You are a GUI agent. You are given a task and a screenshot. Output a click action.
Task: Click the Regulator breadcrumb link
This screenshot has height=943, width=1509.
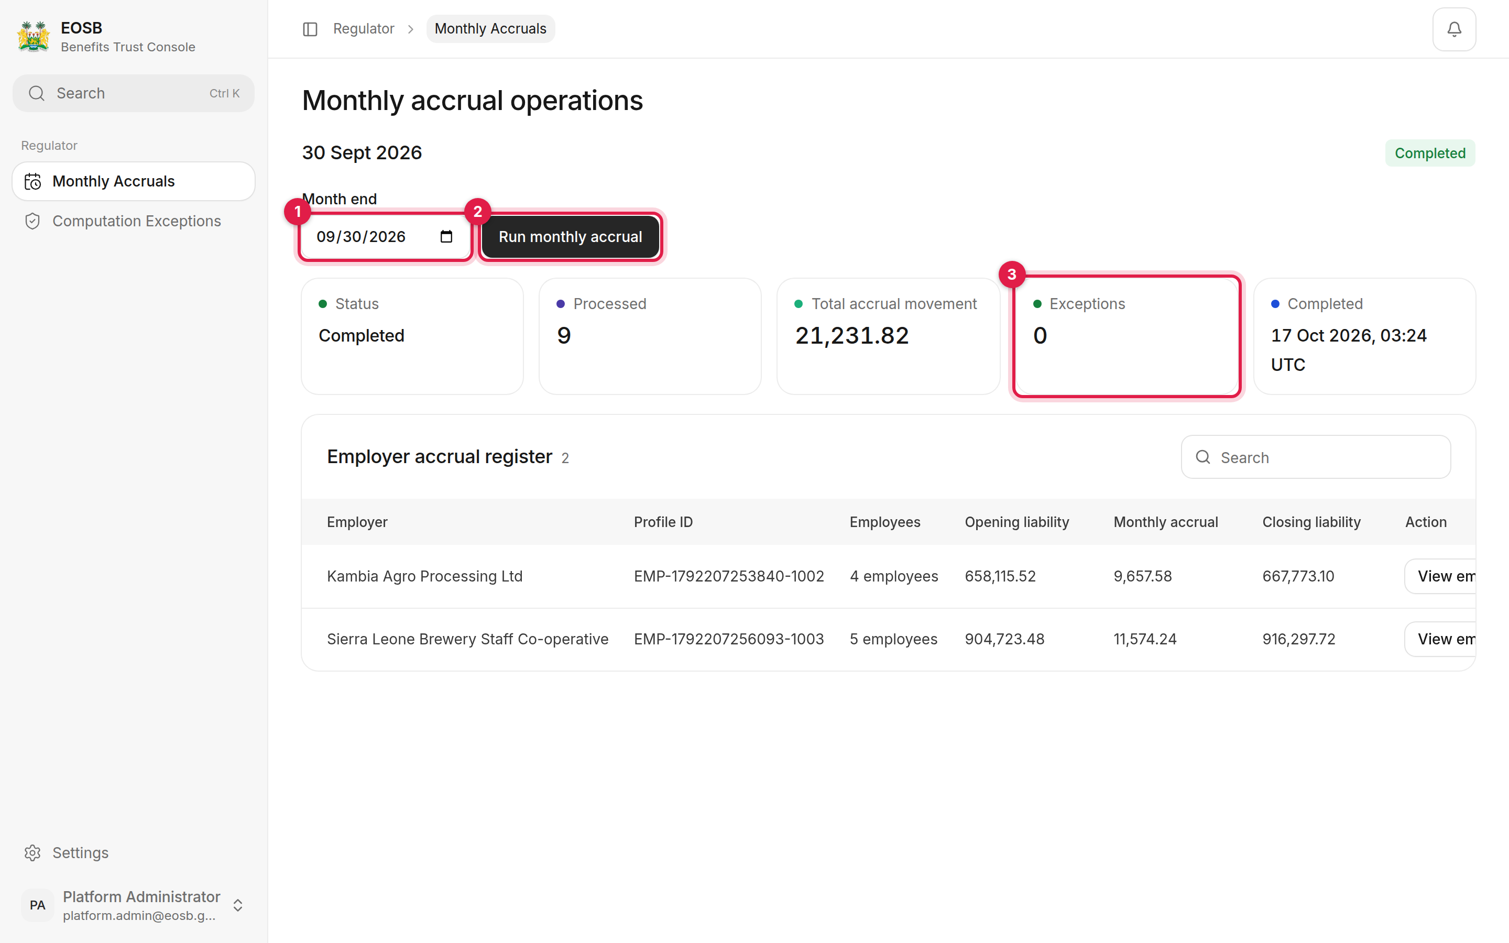click(364, 29)
